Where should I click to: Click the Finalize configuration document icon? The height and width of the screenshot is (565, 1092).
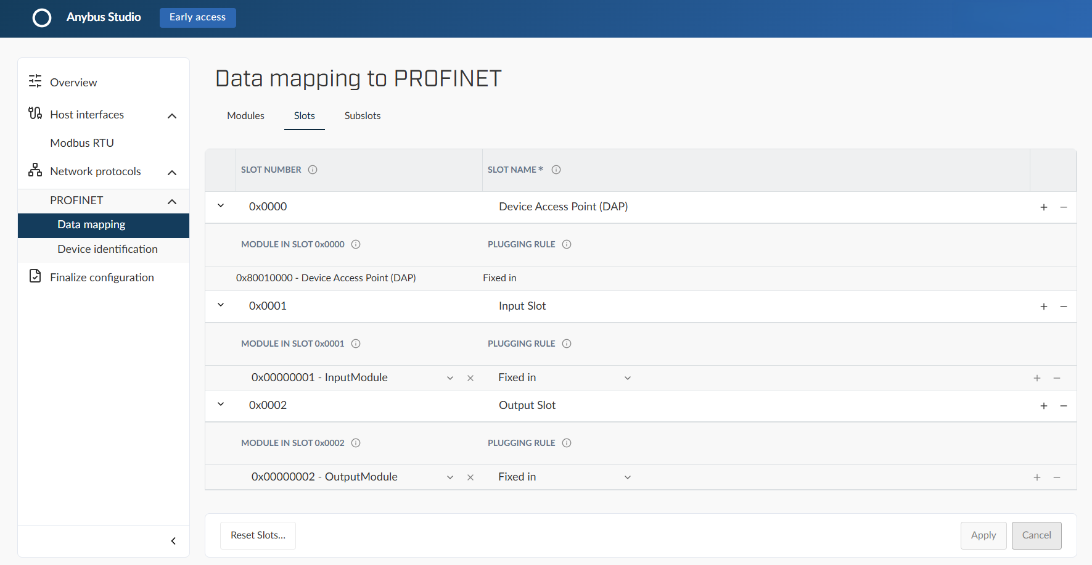pyautogui.click(x=35, y=276)
